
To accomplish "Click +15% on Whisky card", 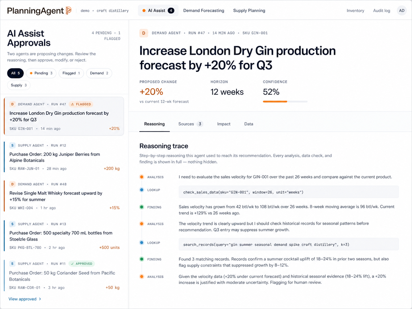I will pyautogui.click(x=115, y=208).
